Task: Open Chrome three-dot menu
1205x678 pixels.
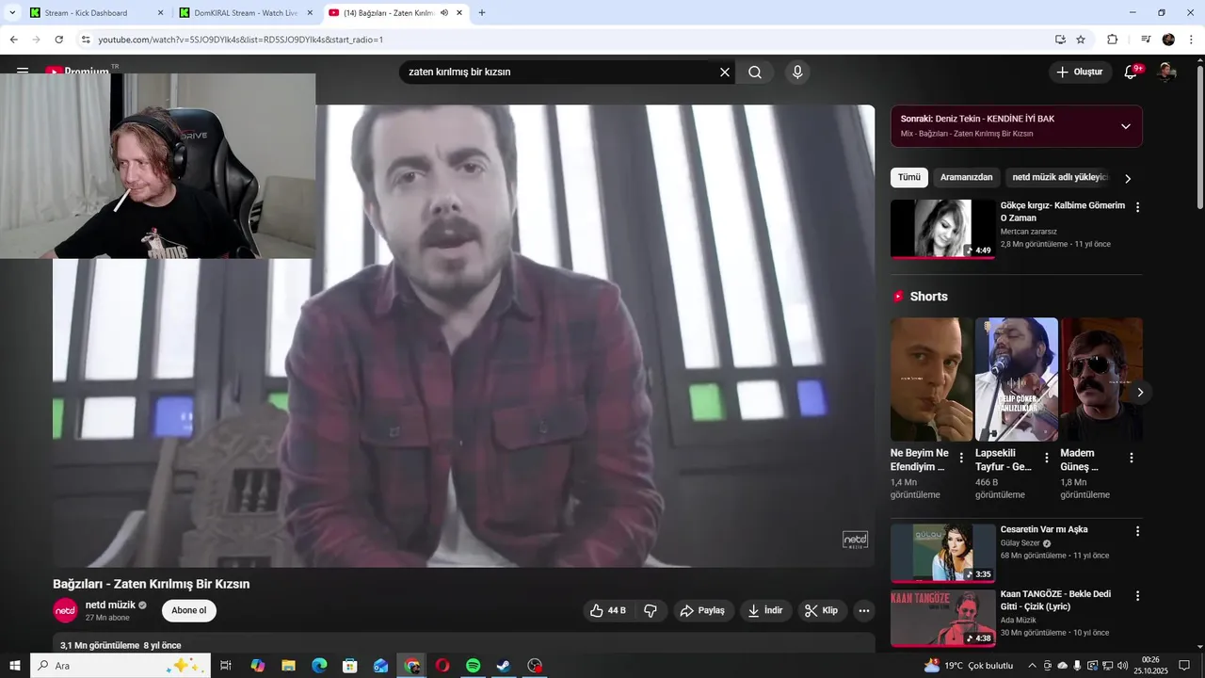Action: click(x=1189, y=40)
